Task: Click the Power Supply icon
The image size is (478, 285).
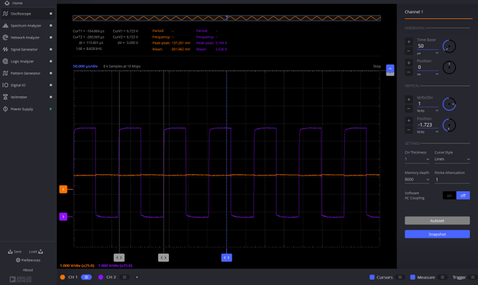Action: coord(5,109)
